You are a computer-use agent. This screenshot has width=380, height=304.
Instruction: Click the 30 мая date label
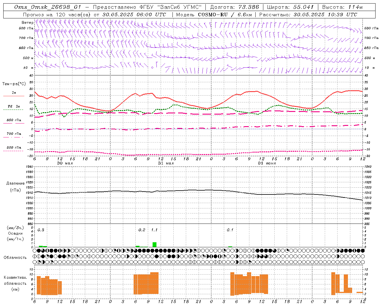(x=65, y=163)
